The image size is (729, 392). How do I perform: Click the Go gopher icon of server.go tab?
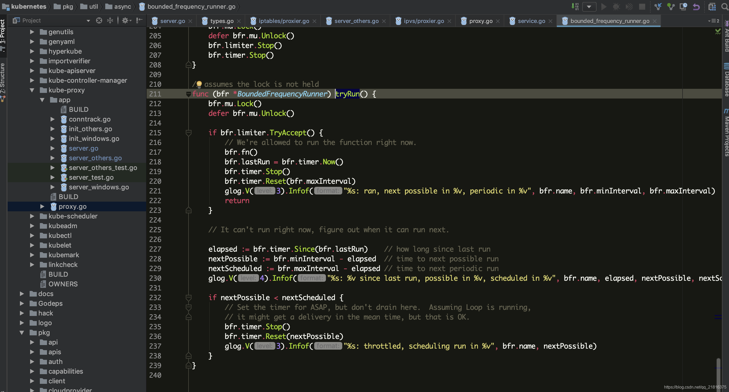click(155, 21)
